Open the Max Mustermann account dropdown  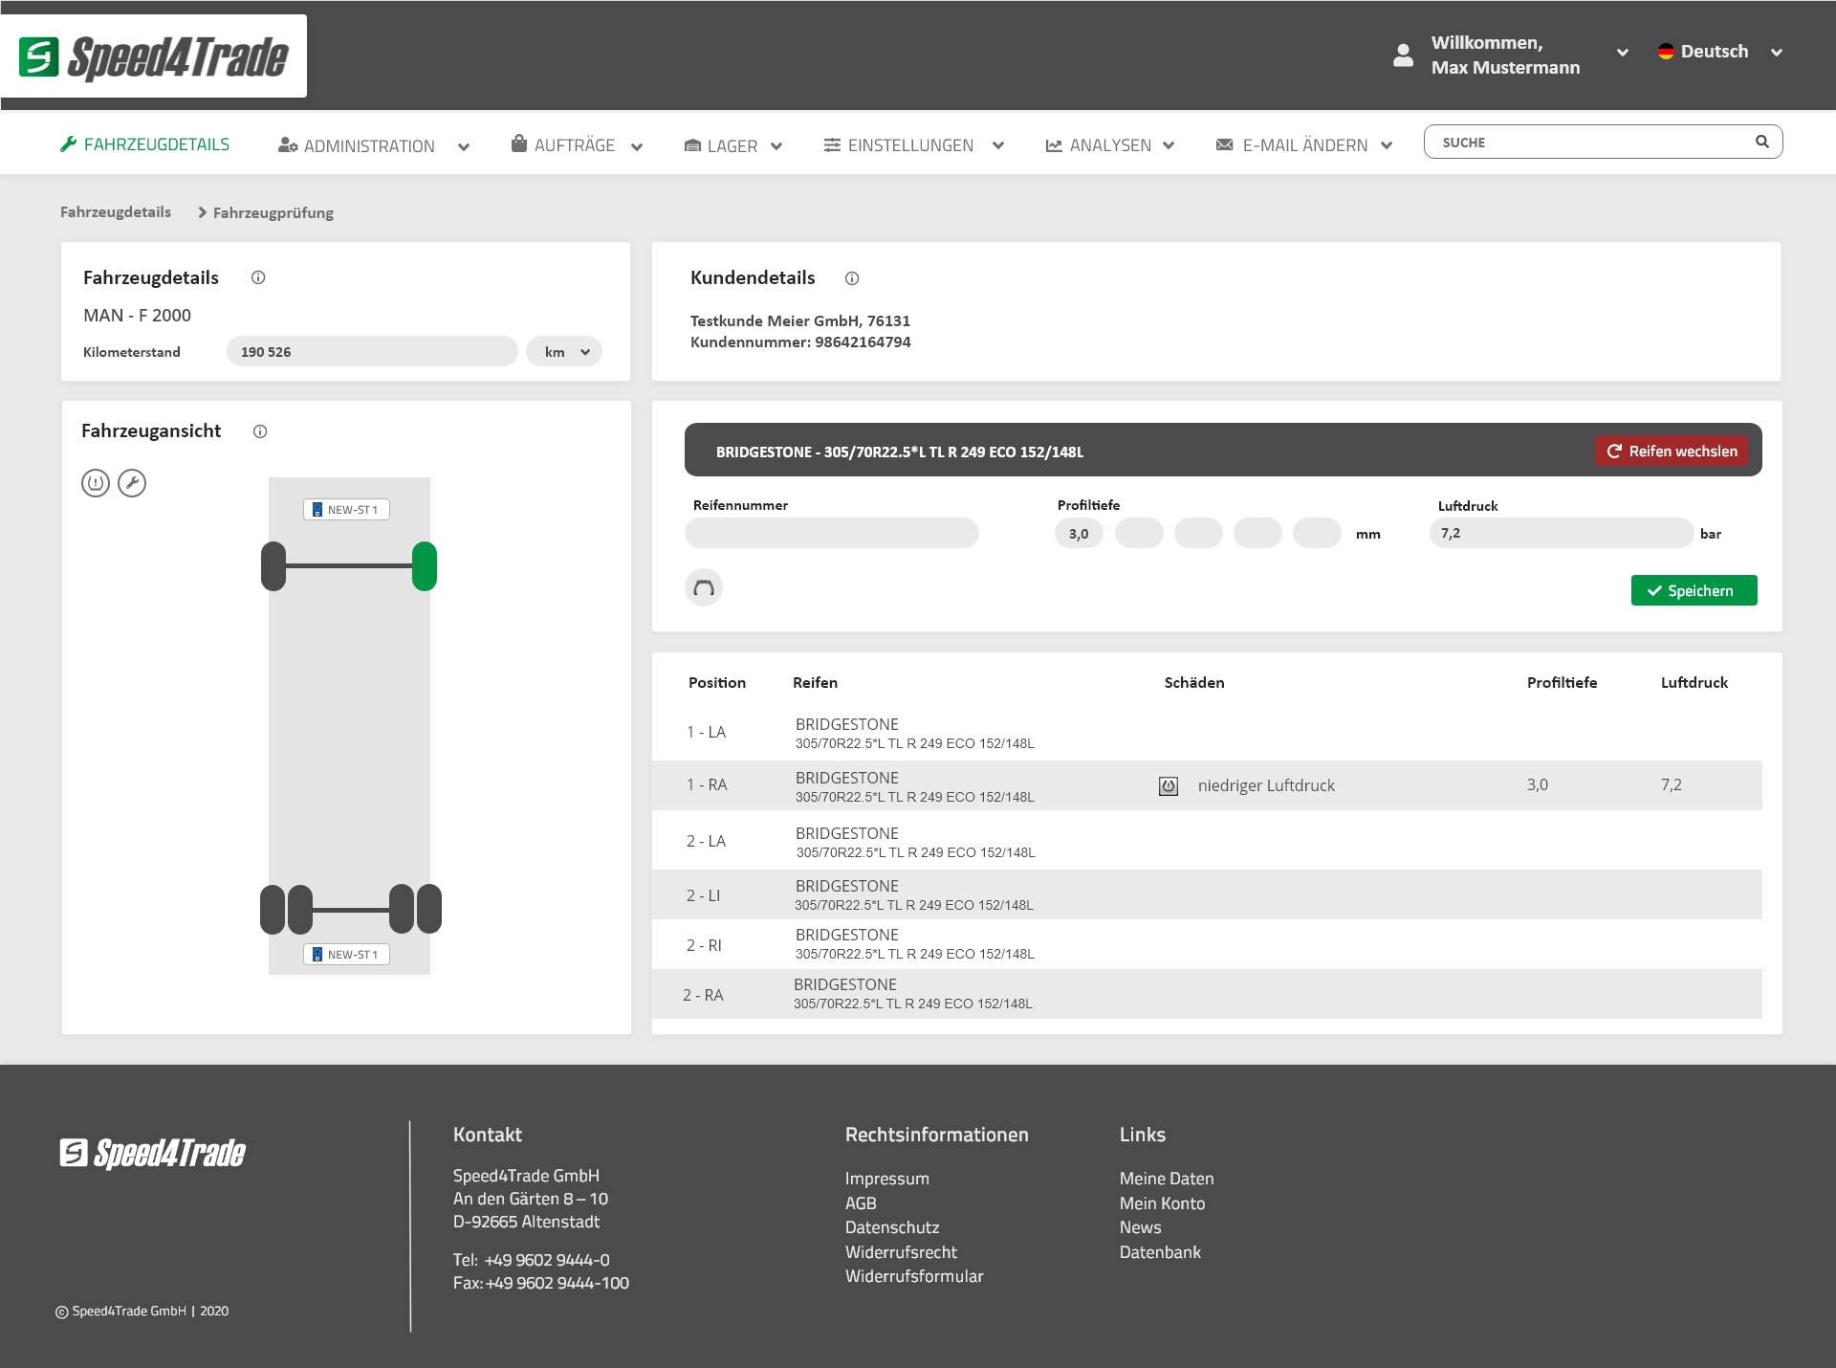click(x=1620, y=54)
